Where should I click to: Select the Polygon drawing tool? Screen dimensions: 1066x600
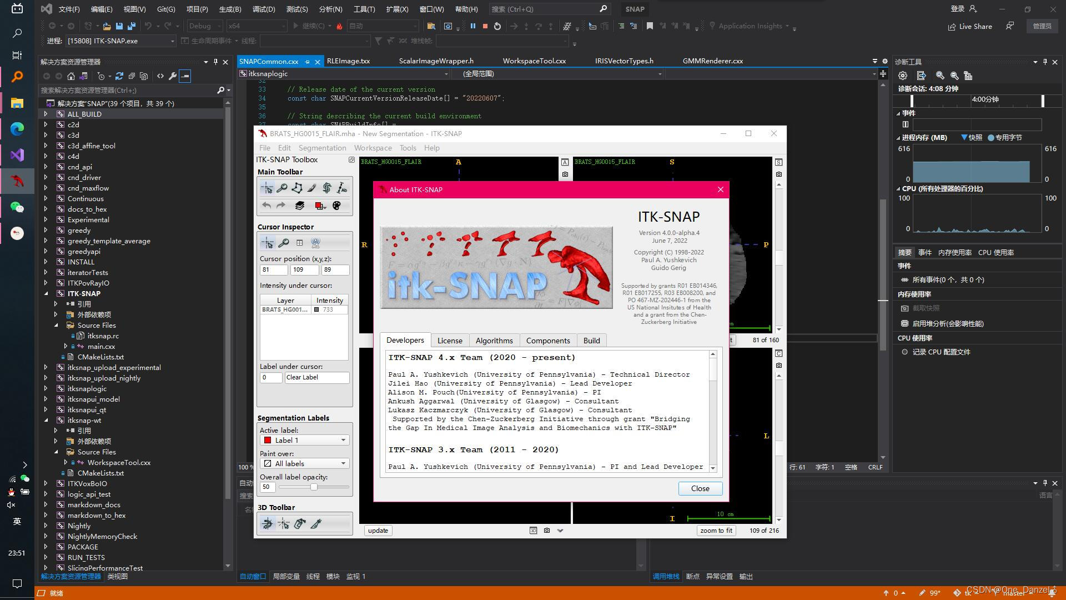297,188
